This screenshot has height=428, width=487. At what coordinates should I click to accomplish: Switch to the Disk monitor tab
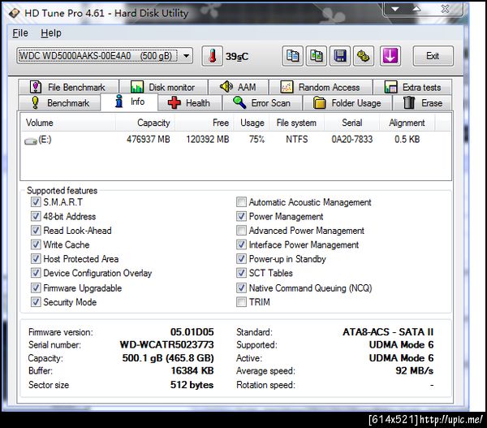164,87
